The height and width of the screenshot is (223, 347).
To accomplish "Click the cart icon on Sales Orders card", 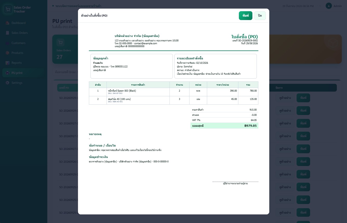I will (60, 42).
